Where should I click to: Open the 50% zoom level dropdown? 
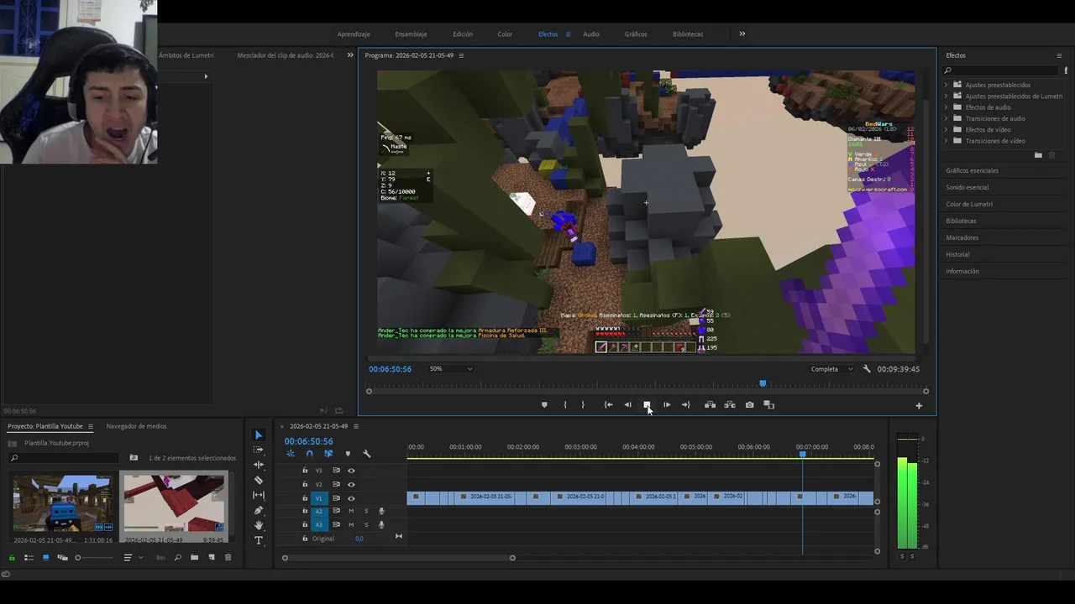[450, 369]
